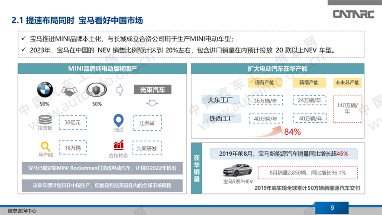Click the blue location pin 地点 icon
Image resolution: width=382 pixels, height=215 pixels.
coord(118,120)
